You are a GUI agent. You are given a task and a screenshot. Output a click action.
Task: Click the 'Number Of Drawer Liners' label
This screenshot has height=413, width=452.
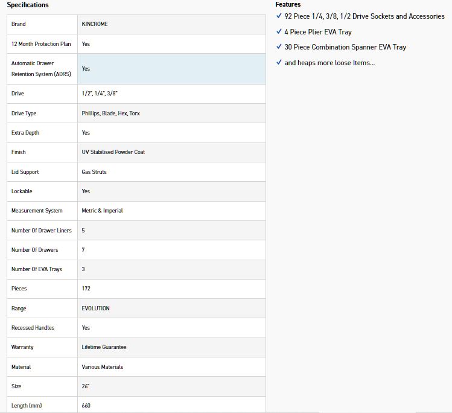tap(41, 231)
